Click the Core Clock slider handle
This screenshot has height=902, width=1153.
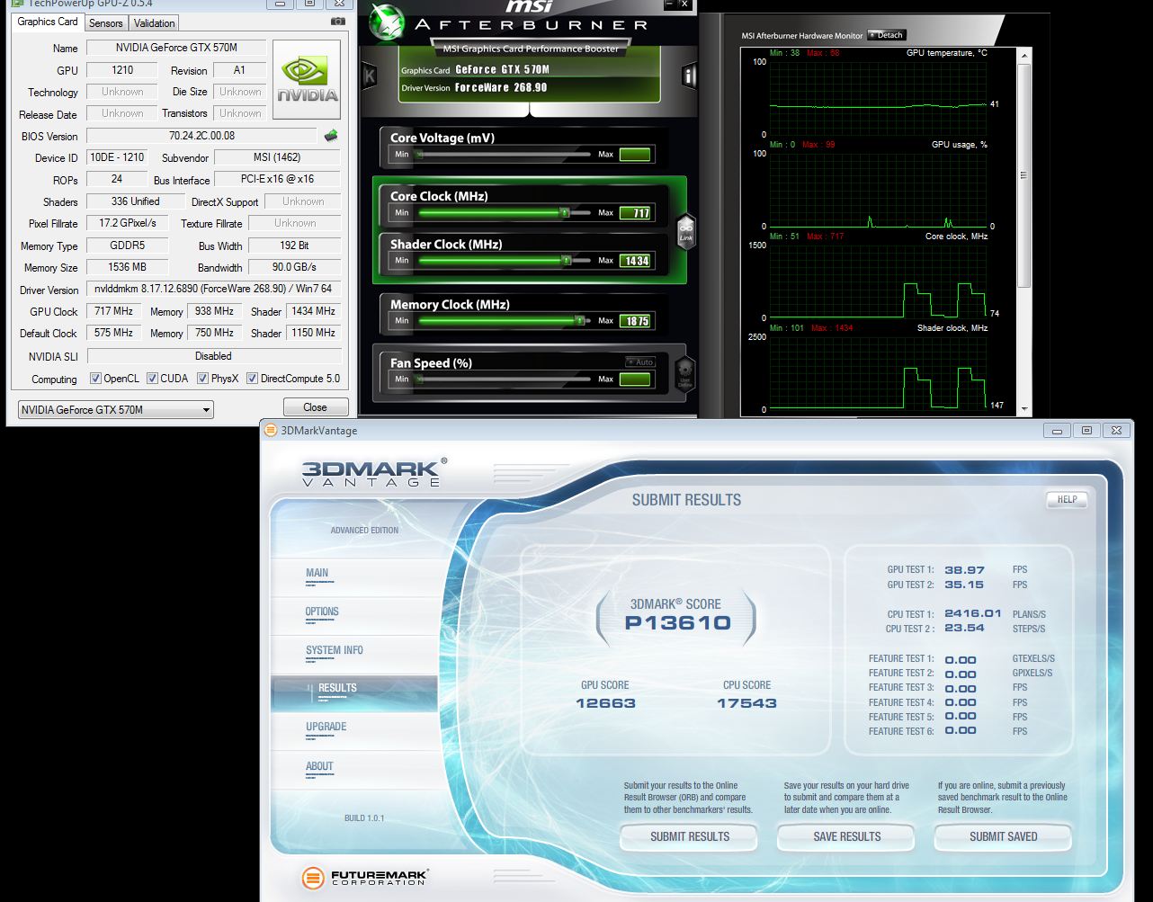565,213
